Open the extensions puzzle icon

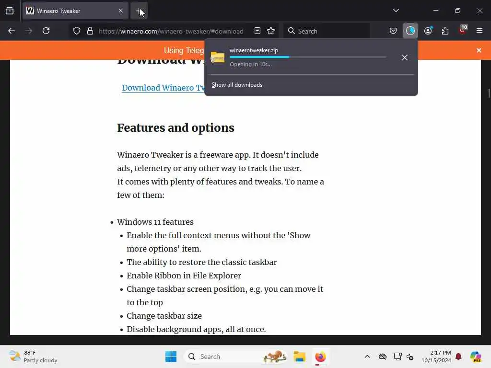click(445, 31)
